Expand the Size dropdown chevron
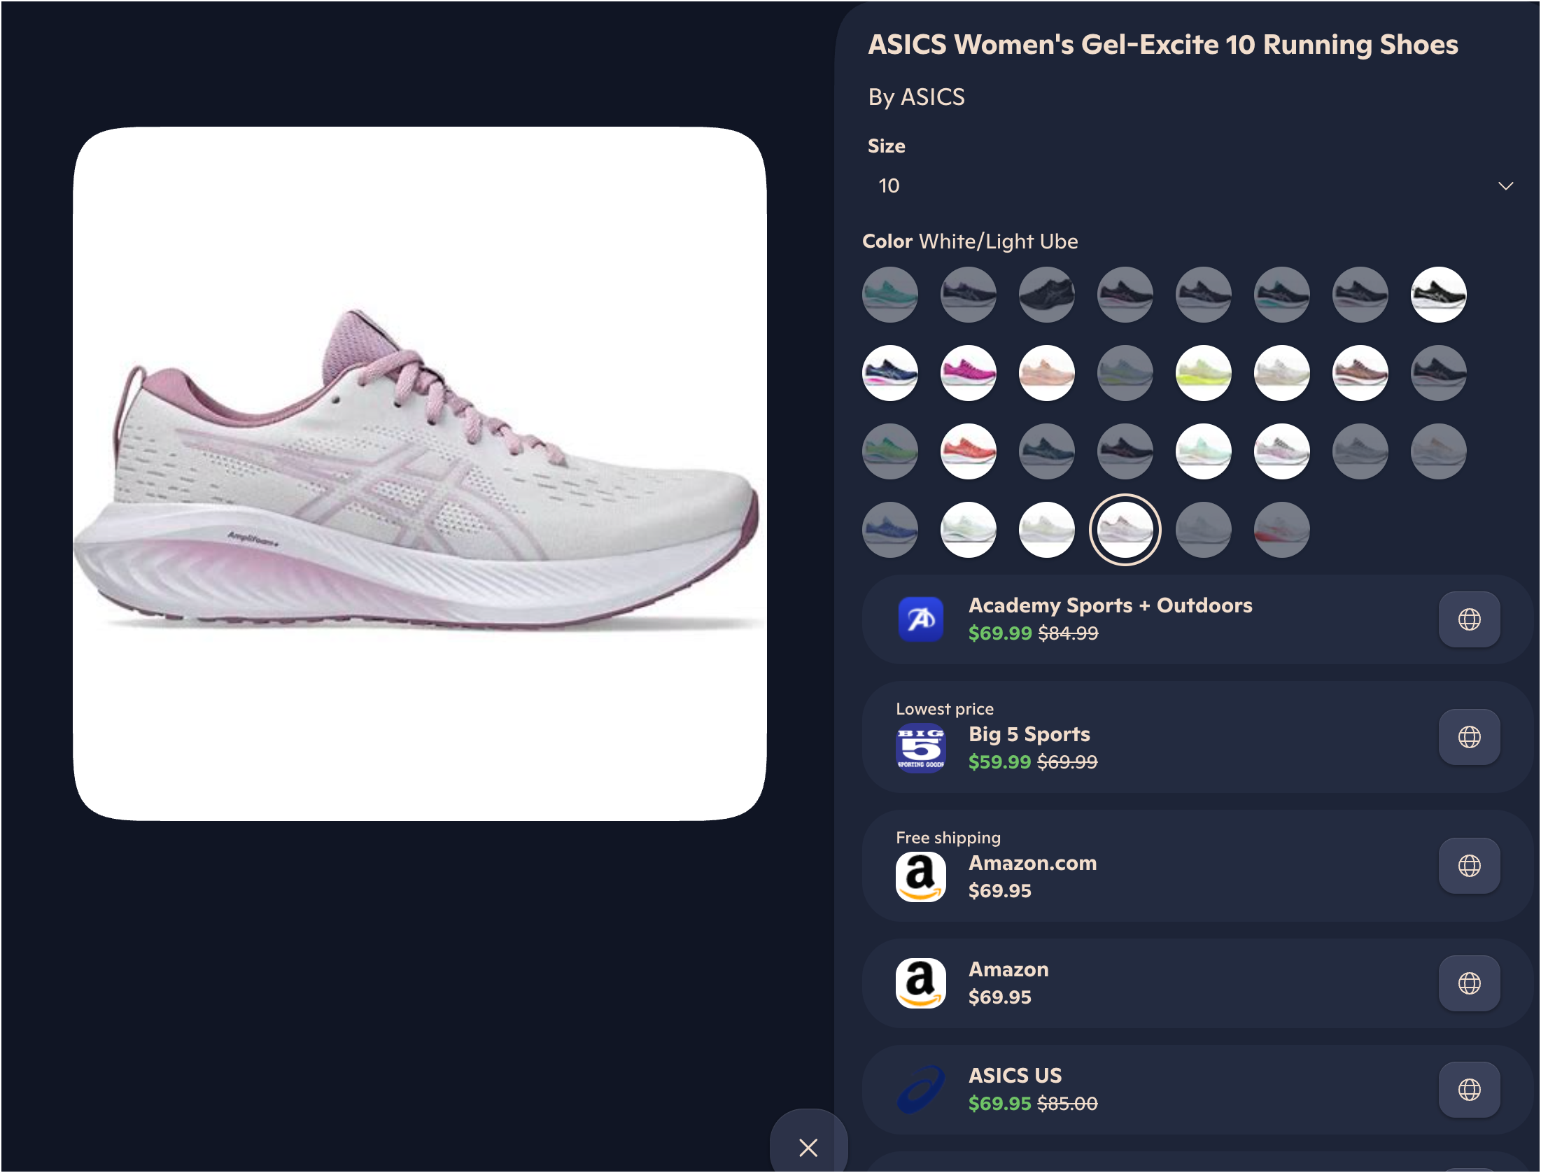This screenshot has width=1541, height=1173. 1505,185
